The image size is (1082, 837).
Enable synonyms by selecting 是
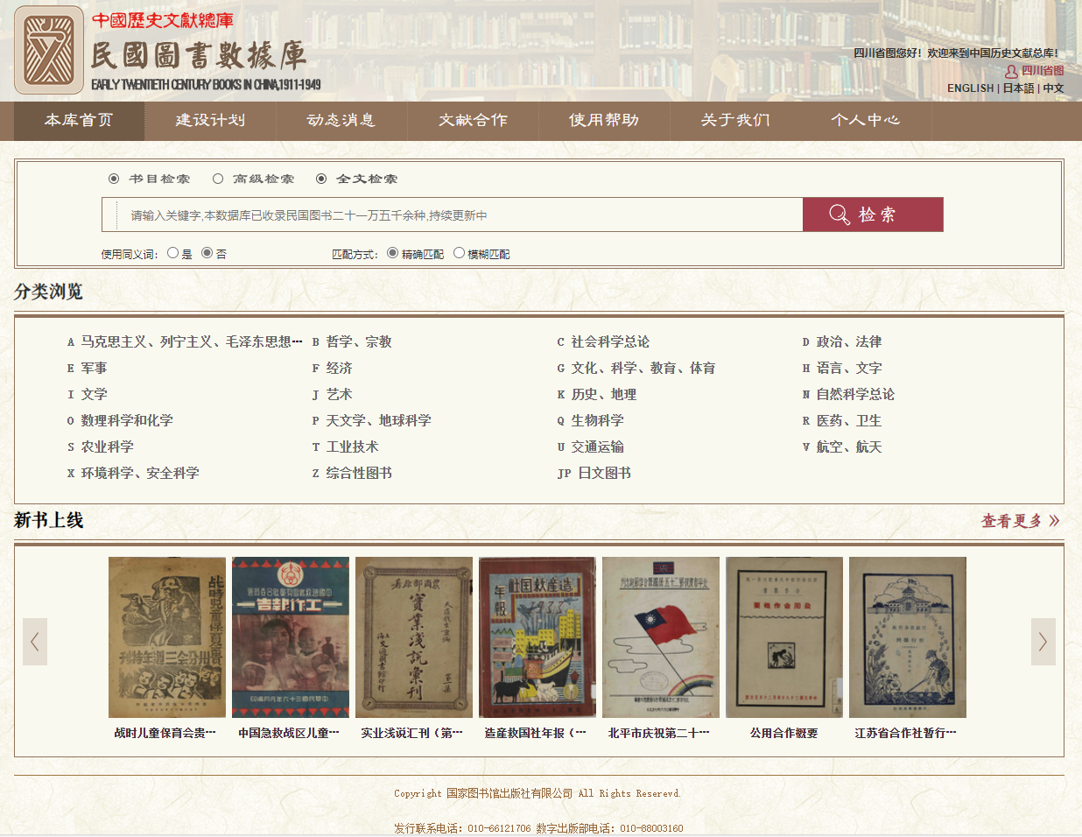coord(172,253)
